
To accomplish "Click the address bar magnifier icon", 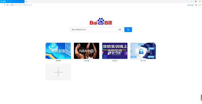I will pos(11,5).
